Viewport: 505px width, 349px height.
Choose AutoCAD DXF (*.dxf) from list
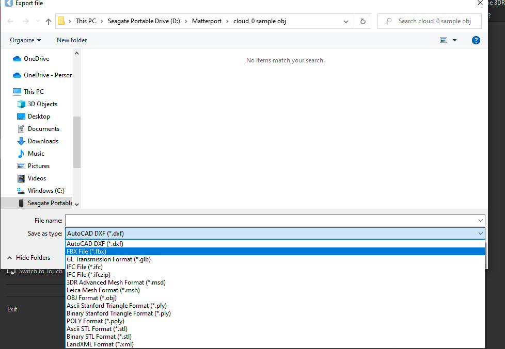275,244
